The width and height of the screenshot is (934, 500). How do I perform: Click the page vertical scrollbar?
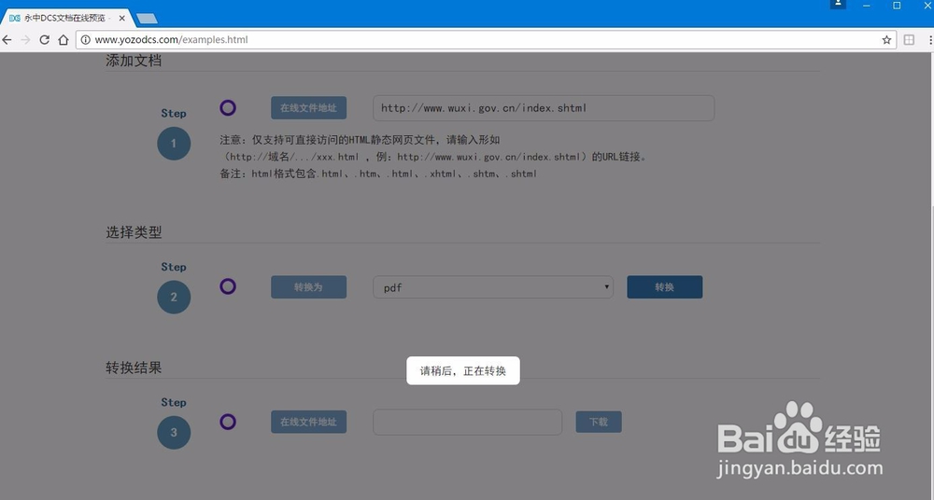pyautogui.click(x=931, y=274)
